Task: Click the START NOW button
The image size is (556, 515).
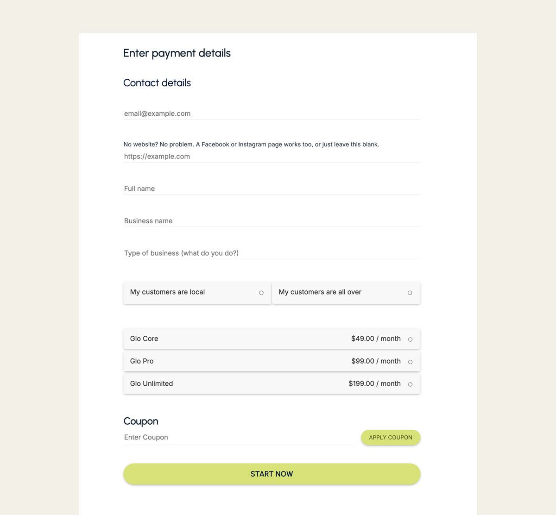Action: point(272,474)
